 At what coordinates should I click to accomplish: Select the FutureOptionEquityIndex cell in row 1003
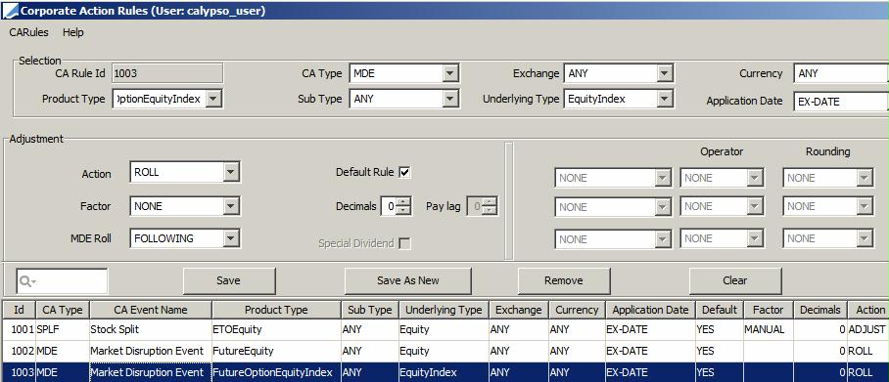click(276, 372)
